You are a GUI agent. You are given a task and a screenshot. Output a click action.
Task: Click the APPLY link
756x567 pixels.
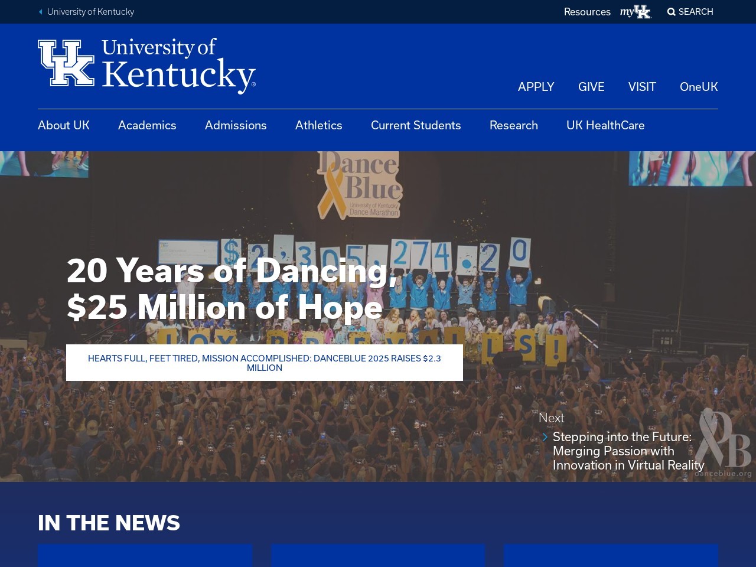tap(536, 87)
